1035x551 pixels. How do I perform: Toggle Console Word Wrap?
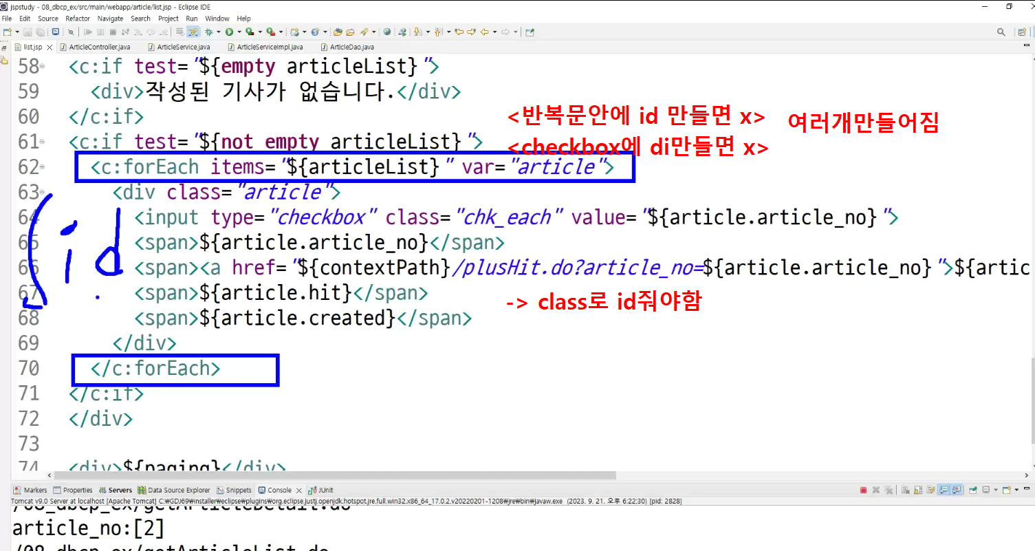(931, 490)
